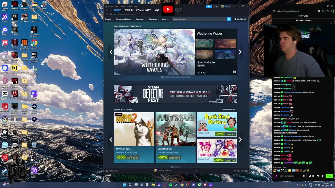Open the Categories dropdown menu

coord(141,19)
